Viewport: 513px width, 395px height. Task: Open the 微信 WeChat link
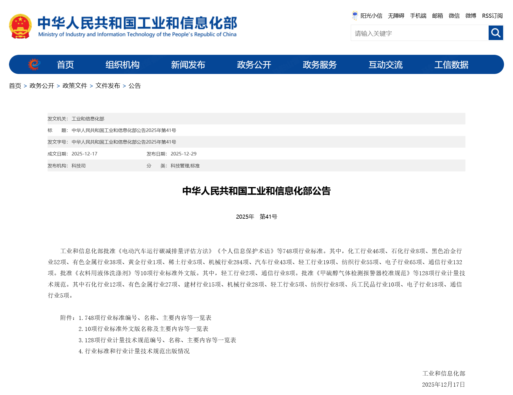point(454,15)
